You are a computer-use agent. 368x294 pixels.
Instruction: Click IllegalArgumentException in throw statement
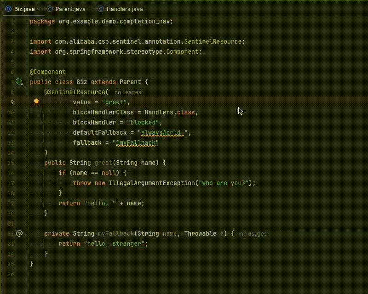pos(152,183)
